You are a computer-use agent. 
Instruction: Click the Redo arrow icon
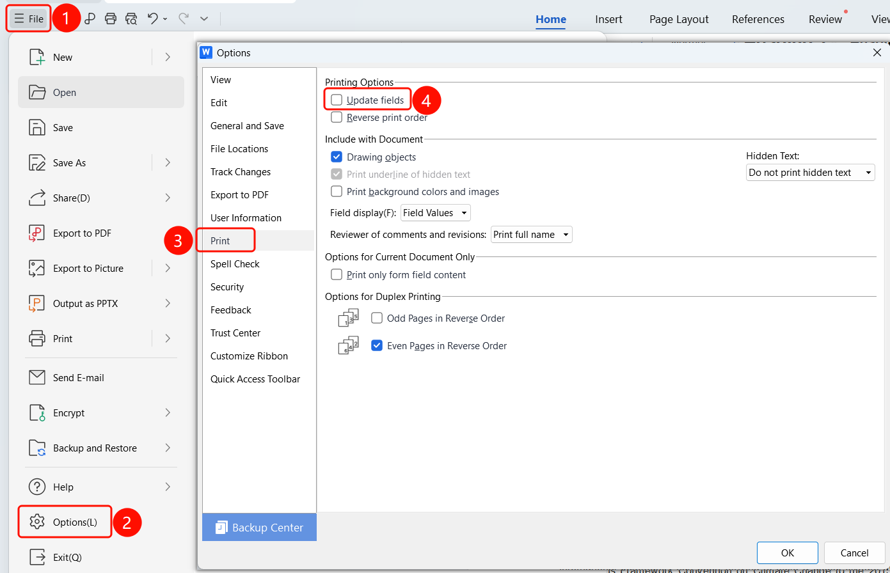(184, 19)
